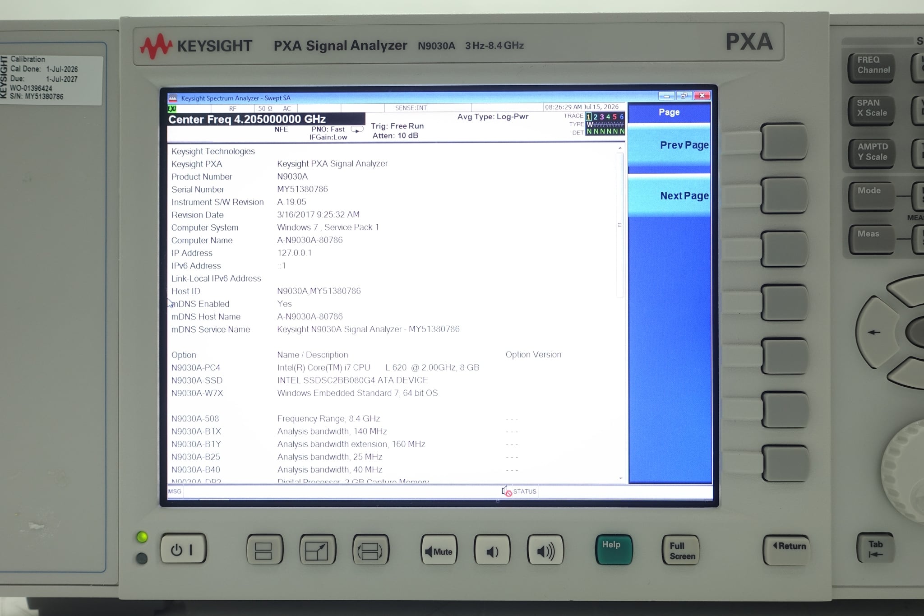Push the window zoom button
Image resolution: width=924 pixels, height=616 pixels.
(x=318, y=550)
